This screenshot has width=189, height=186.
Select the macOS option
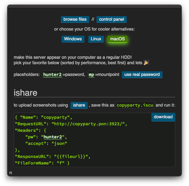(117, 39)
